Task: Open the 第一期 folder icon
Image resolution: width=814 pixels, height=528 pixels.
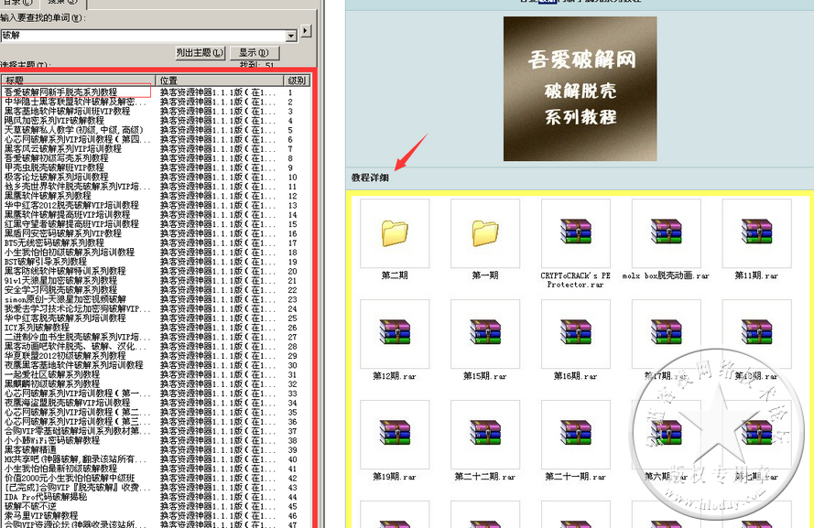Action: (485, 233)
